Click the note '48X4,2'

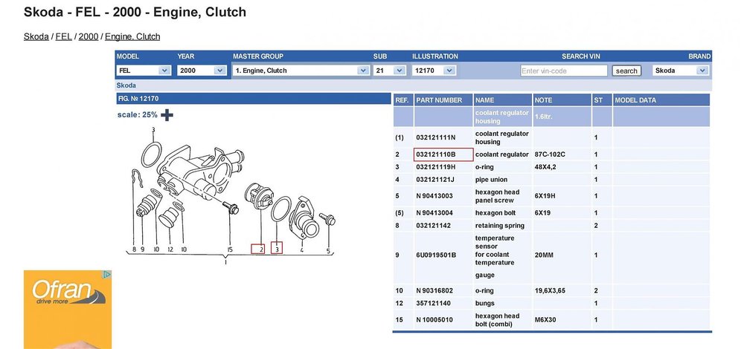[545, 167]
